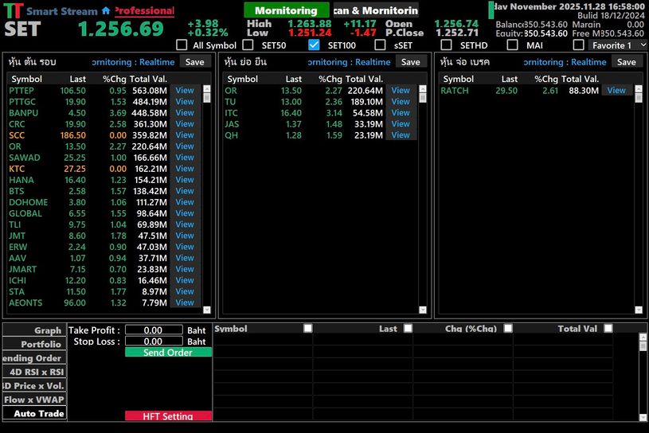Click the TT Smart Stream logo

[14, 11]
